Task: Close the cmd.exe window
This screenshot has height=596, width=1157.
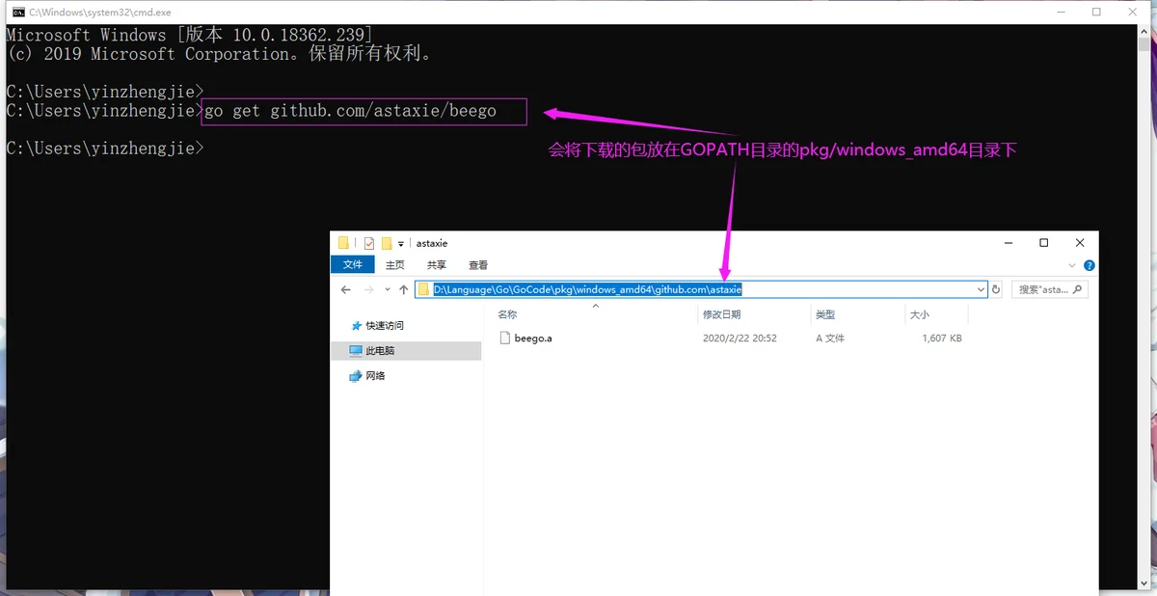Action: (x=1131, y=12)
